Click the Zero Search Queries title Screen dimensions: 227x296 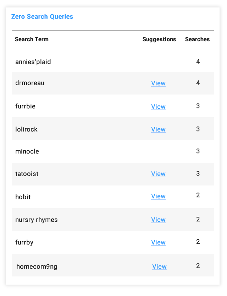click(42, 17)
